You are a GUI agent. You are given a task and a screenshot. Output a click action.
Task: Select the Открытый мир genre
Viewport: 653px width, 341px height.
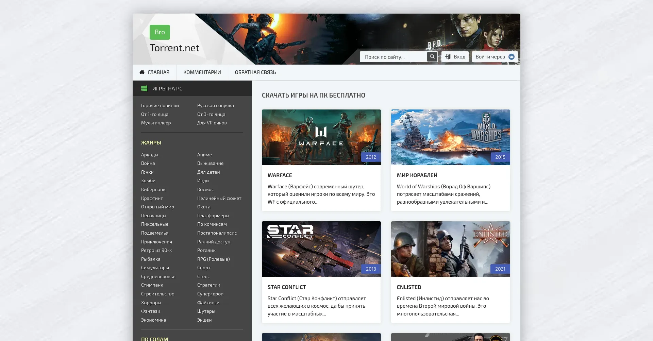click(157, 207)
